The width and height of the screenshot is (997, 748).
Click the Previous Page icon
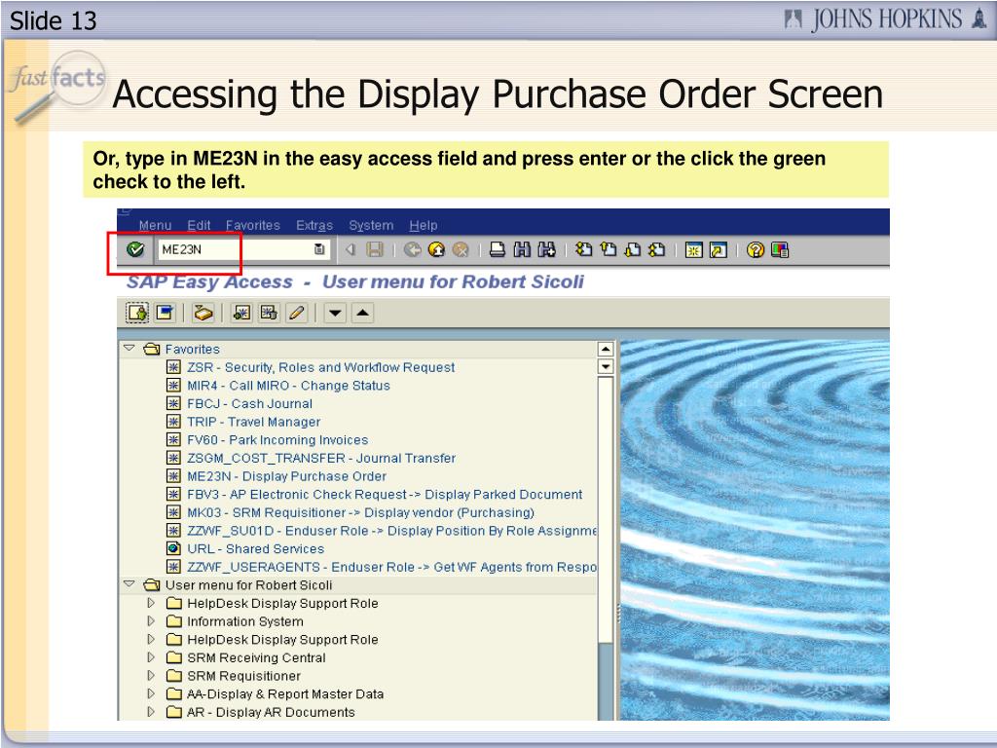[608, 250]
